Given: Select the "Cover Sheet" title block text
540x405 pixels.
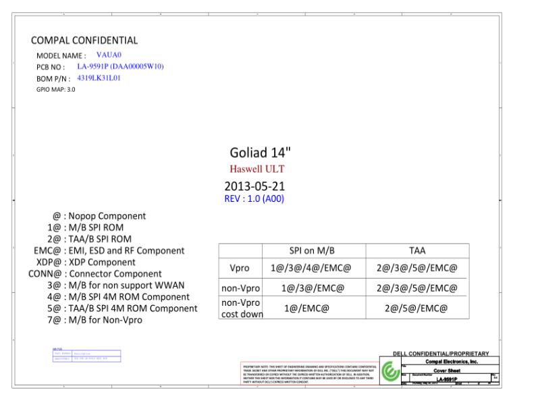Looking at the screenshot, I should [447, 371].
